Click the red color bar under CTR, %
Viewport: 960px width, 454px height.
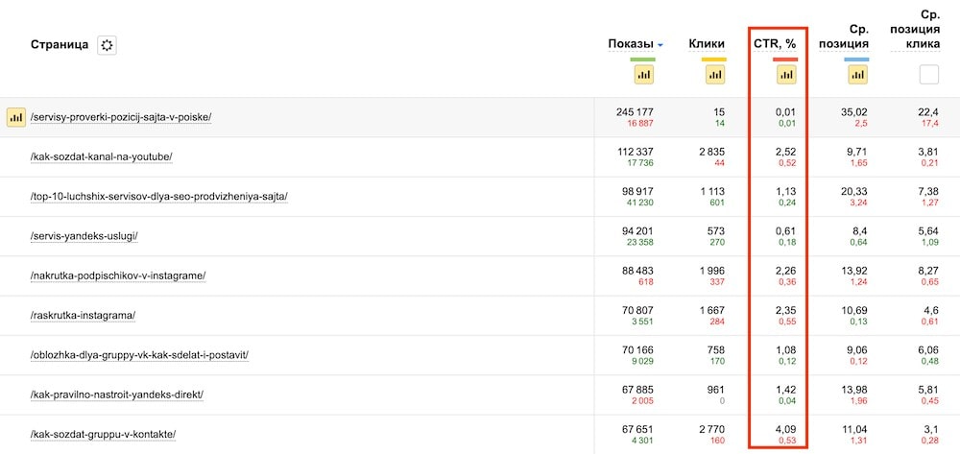click(785, 60)
